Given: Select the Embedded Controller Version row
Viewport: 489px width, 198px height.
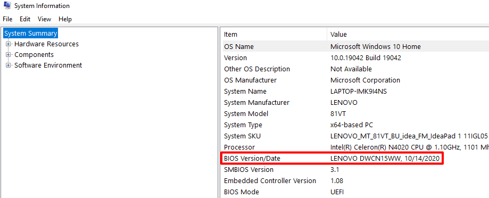Looking at the screenshot, I should point(356,181).
